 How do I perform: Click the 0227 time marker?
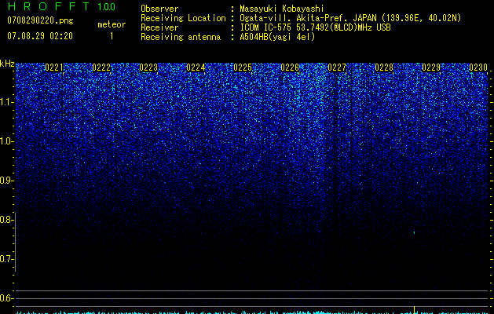tap(337, 68)
